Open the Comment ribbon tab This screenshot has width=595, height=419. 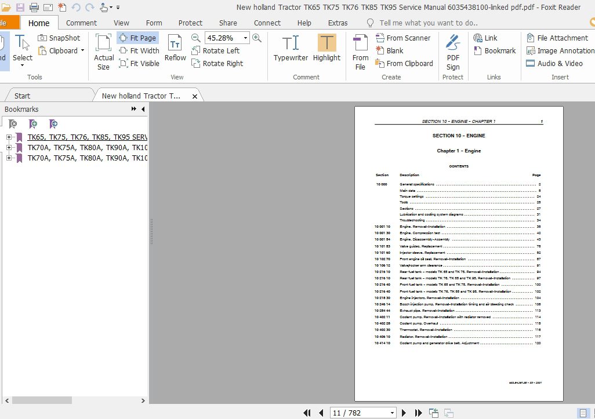81,23
